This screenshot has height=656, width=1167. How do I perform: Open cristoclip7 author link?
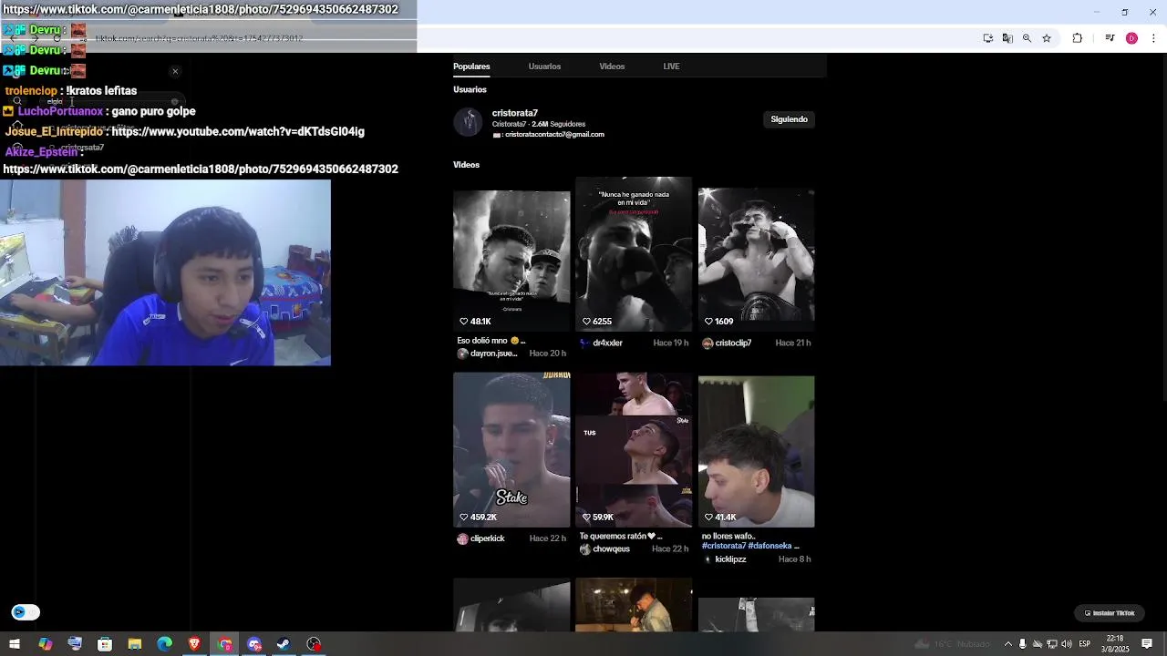pyautogui.click(x=733, y=343)
